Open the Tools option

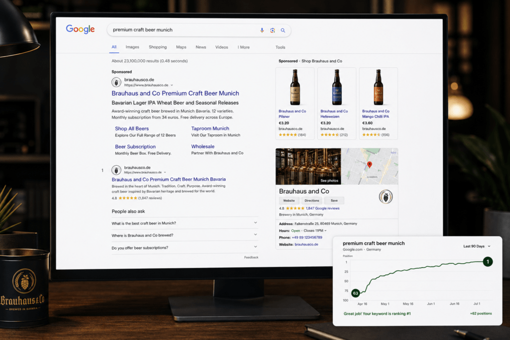tap(280, 47)
